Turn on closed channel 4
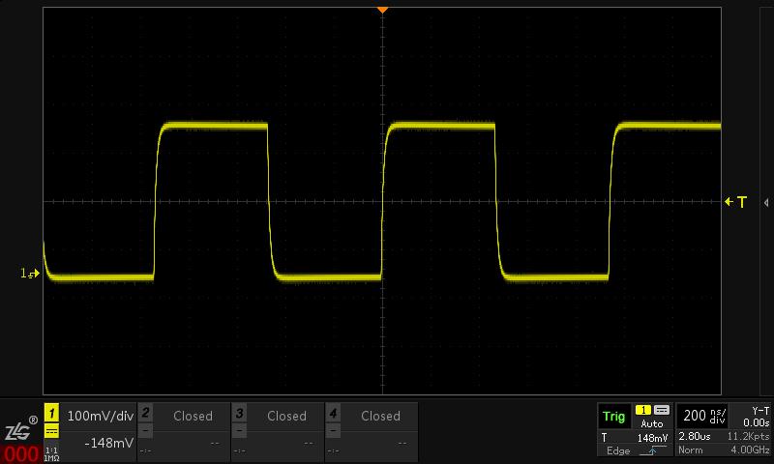Viewport: 774px width, 464px height. coord(372,417)
